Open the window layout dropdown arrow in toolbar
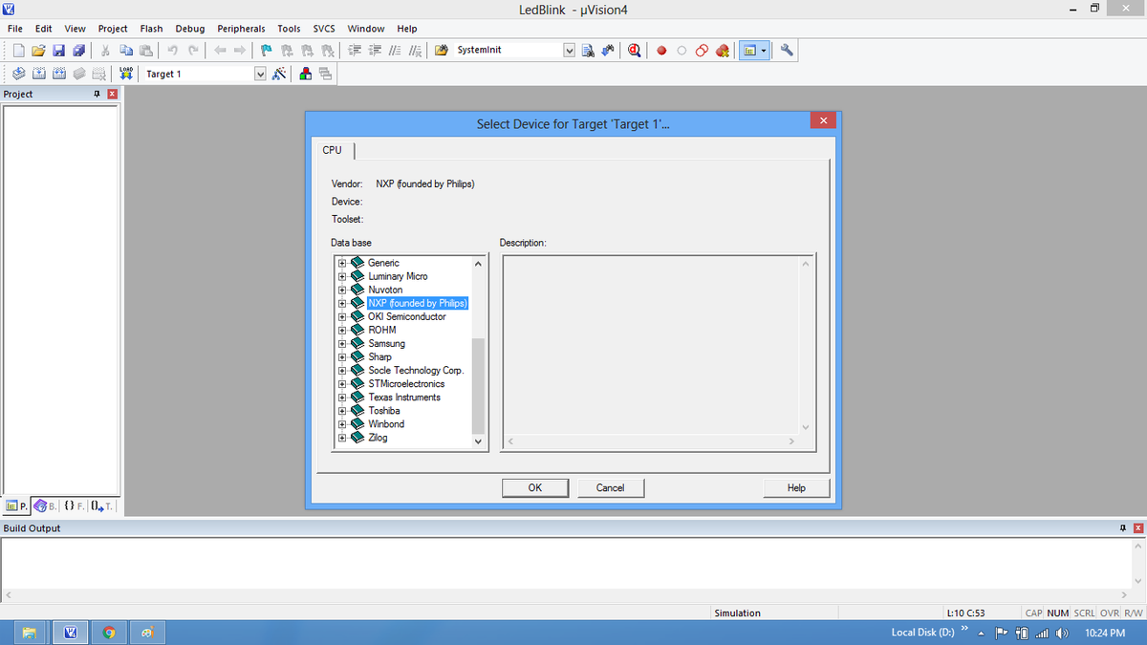This screenshot has width=1147, height=645. pos(766,50)
